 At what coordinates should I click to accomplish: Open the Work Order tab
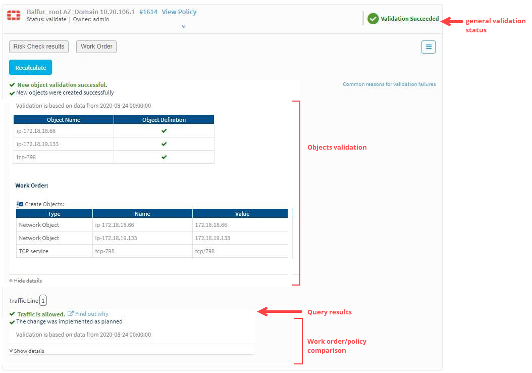click(x=96, y=46)
